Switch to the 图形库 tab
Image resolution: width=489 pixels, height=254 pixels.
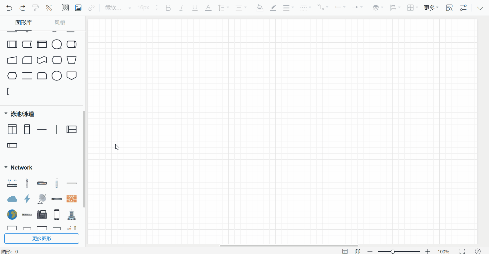[23, 23]
